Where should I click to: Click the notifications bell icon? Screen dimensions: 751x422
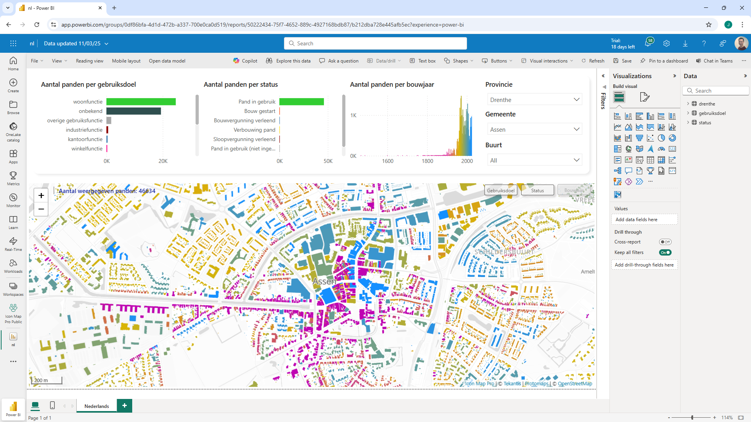648,43
